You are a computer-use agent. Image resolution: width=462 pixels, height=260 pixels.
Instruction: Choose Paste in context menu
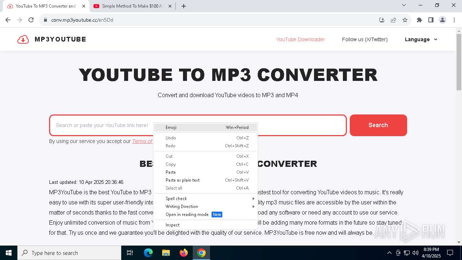tap(205, 172)
